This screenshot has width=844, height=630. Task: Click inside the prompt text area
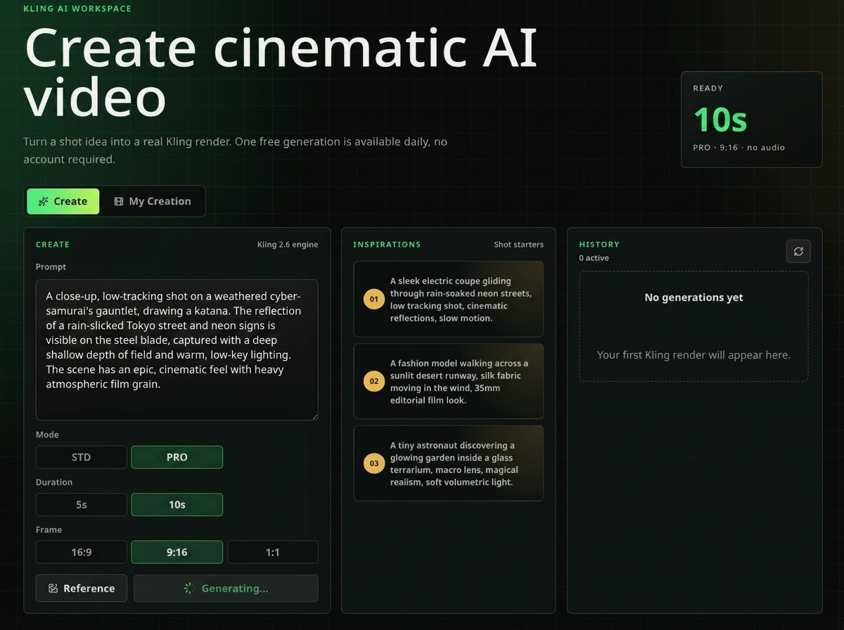coord(177,349)
